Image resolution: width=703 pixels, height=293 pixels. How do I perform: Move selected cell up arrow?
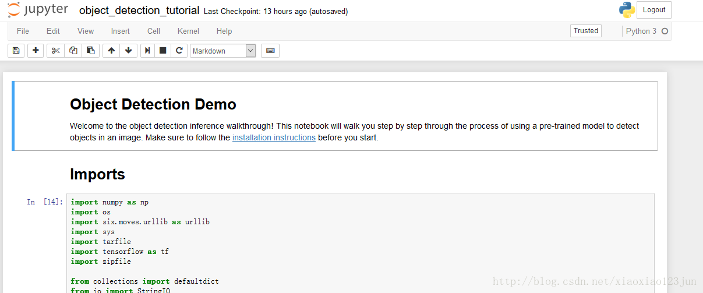(x=111, y=51)
